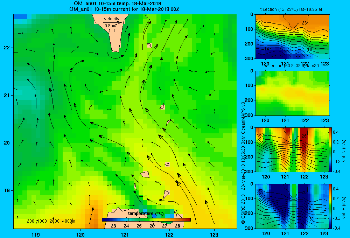Click the "0.4" tick on the vel. N color bar

[336, 132]
